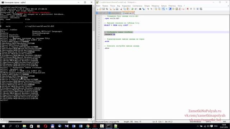Open the Опции menu
Screen dimensions: 230x129
point(147,6)
